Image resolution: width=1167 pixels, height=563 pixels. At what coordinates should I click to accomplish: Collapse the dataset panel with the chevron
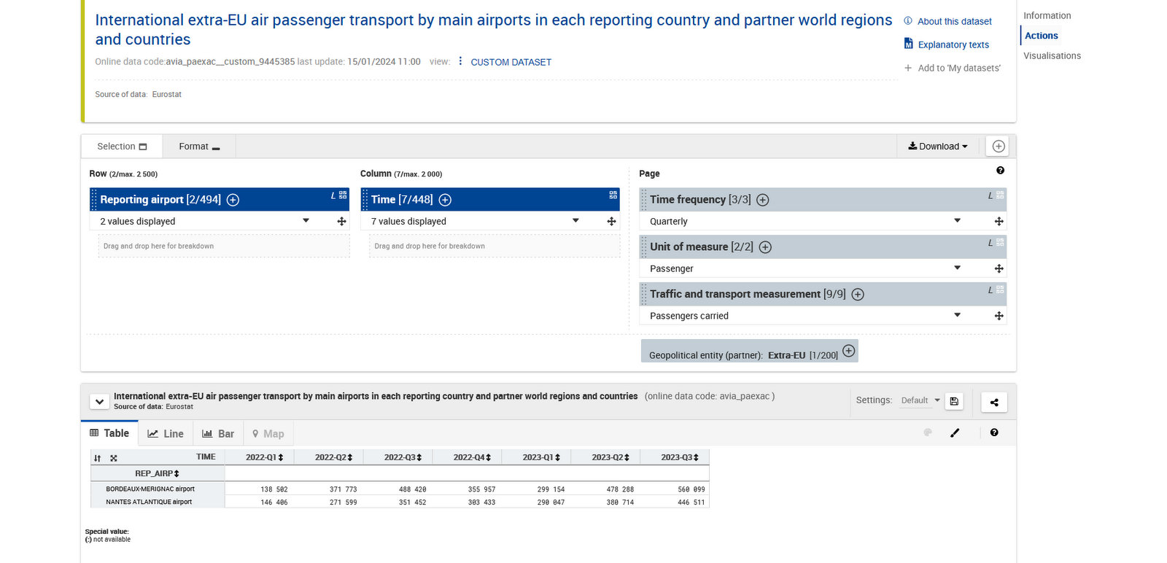pos(99,402)
